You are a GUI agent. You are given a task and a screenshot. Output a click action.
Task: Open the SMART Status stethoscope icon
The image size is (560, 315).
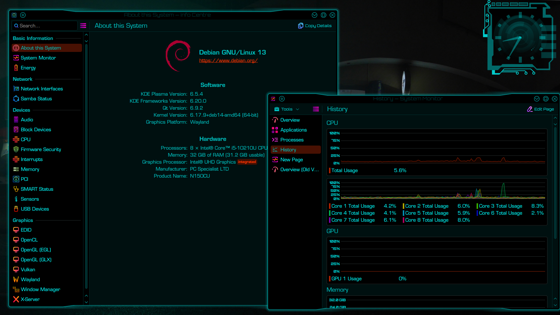[16, 189]
